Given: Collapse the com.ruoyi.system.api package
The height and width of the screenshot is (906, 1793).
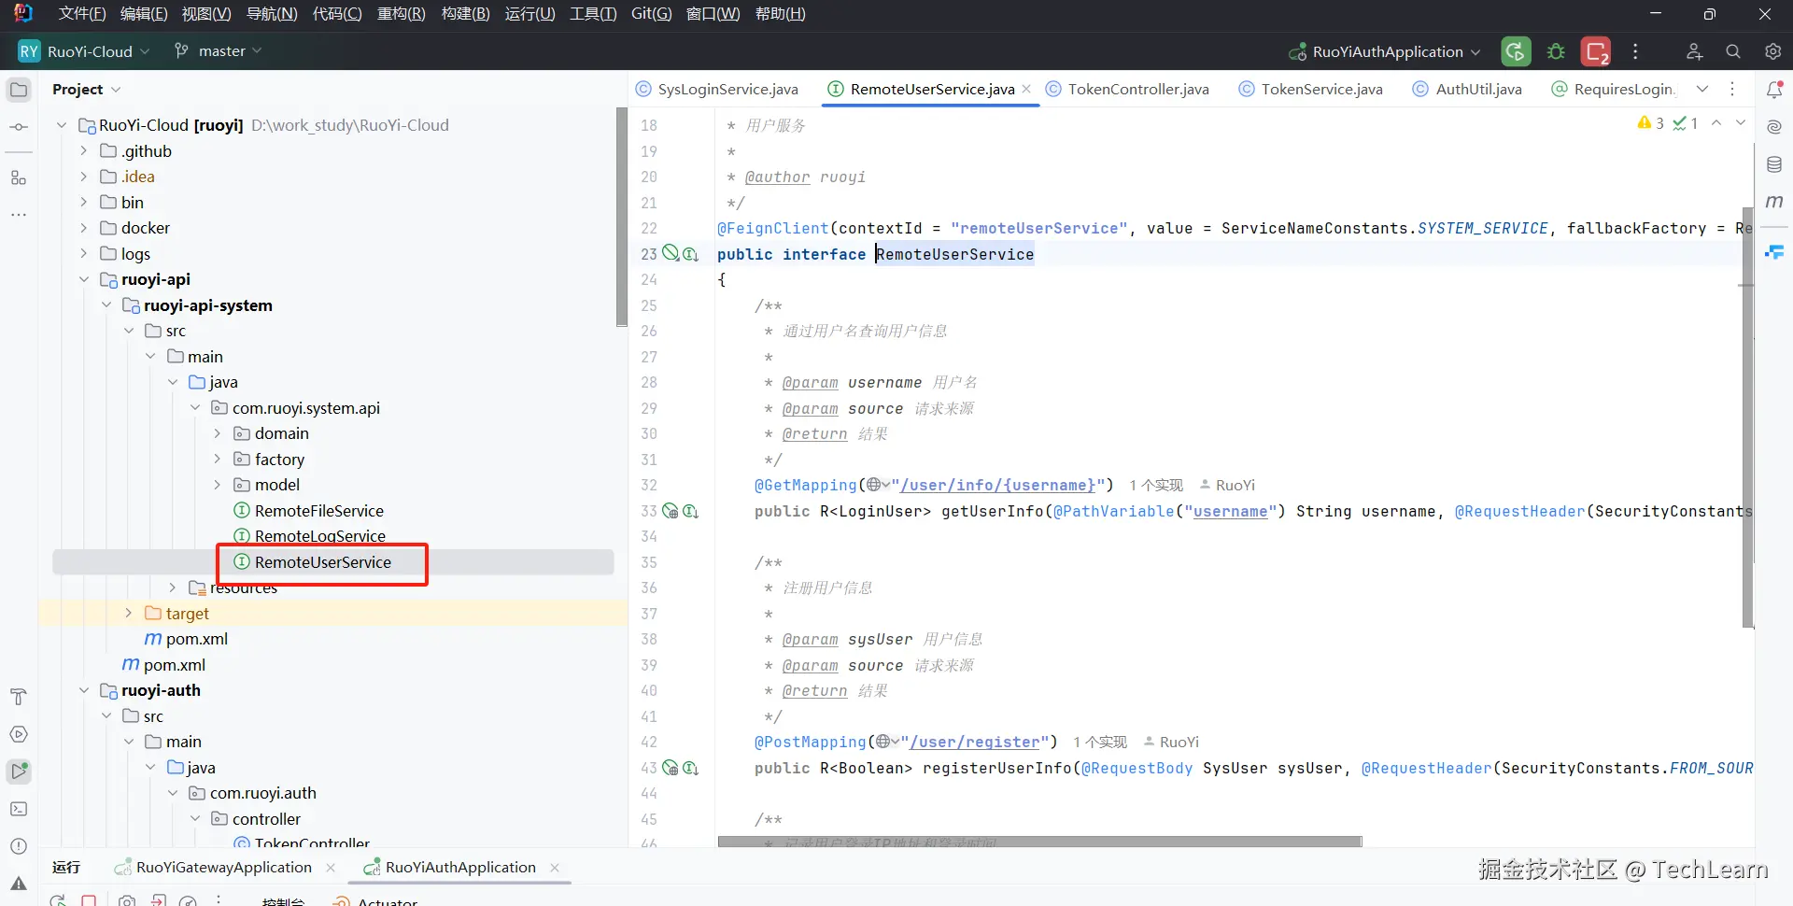Looking at the screenshot, I should (195, 408).
